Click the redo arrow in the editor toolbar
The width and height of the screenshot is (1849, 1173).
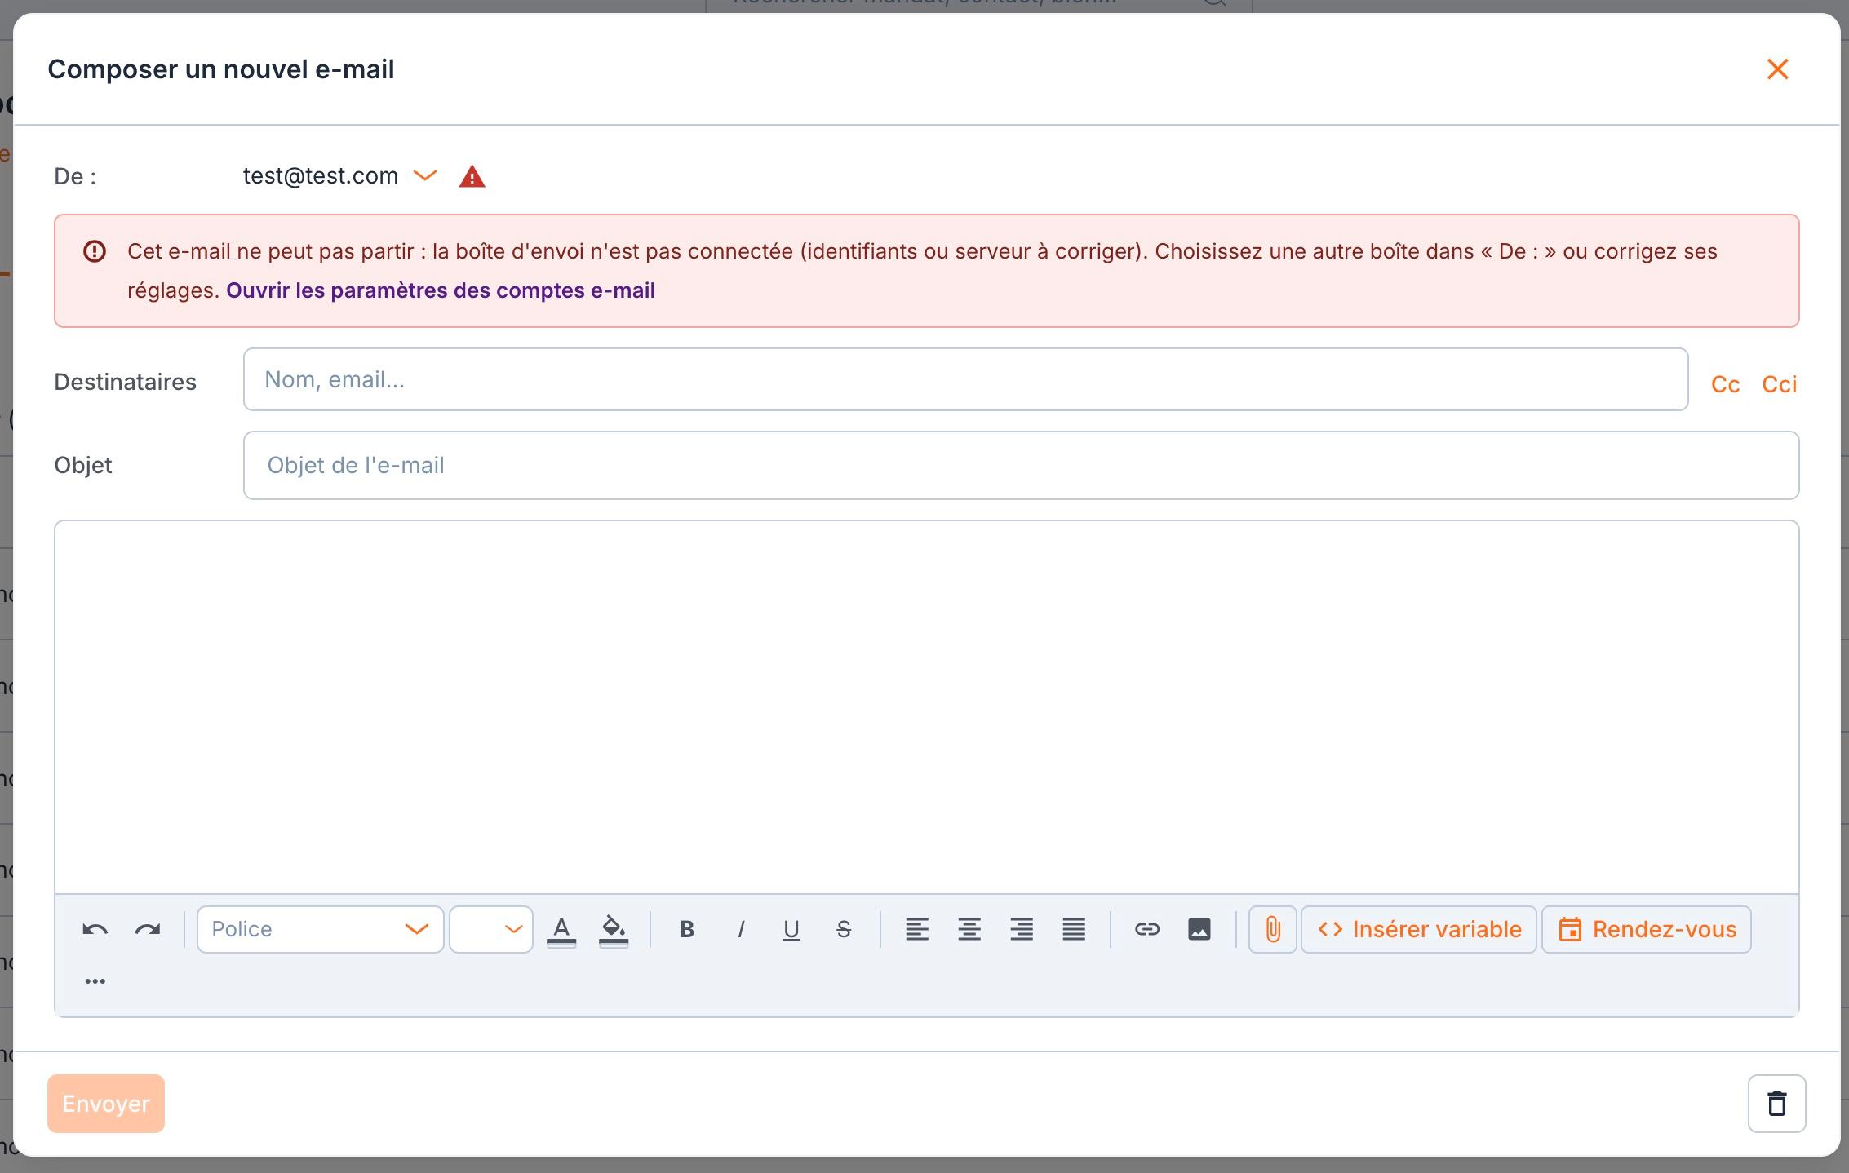click(148, 929)
